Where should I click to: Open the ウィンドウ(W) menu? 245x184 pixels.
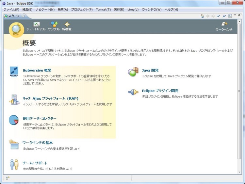click(152, 9)
